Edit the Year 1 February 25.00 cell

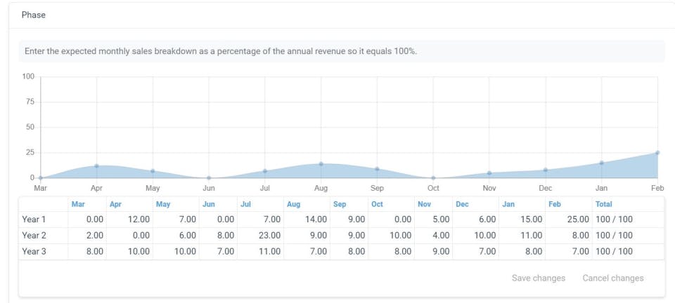[x=569, y=220]
